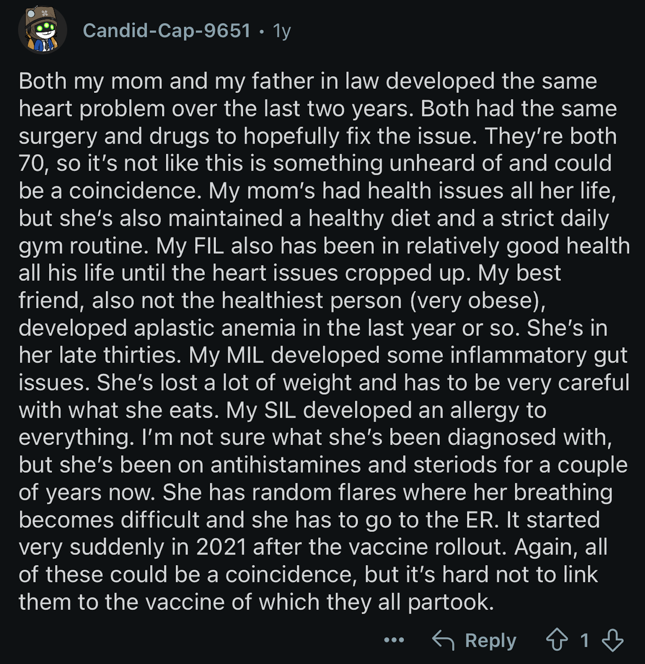Open the three-dot more options menu
The height and width of the screenshot is (664, 645).
pyautogui.click(x=394, y=640)
